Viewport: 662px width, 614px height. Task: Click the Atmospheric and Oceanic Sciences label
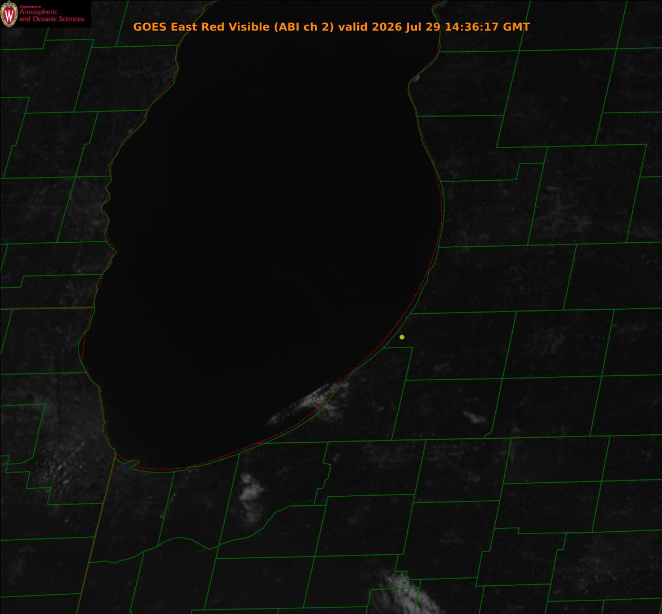pos(51,15)
